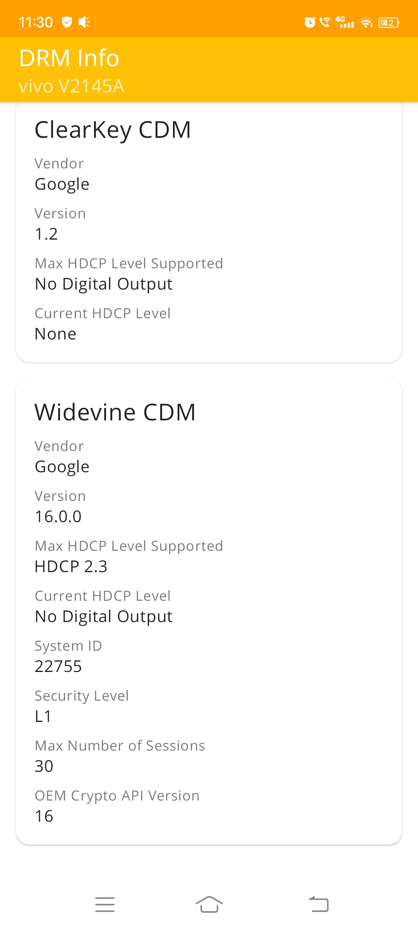Image resolution: width=418 pixels, height=929 pixels.
Task: Tap the Widevine CDM card heading
Action: tap(115, 412)
